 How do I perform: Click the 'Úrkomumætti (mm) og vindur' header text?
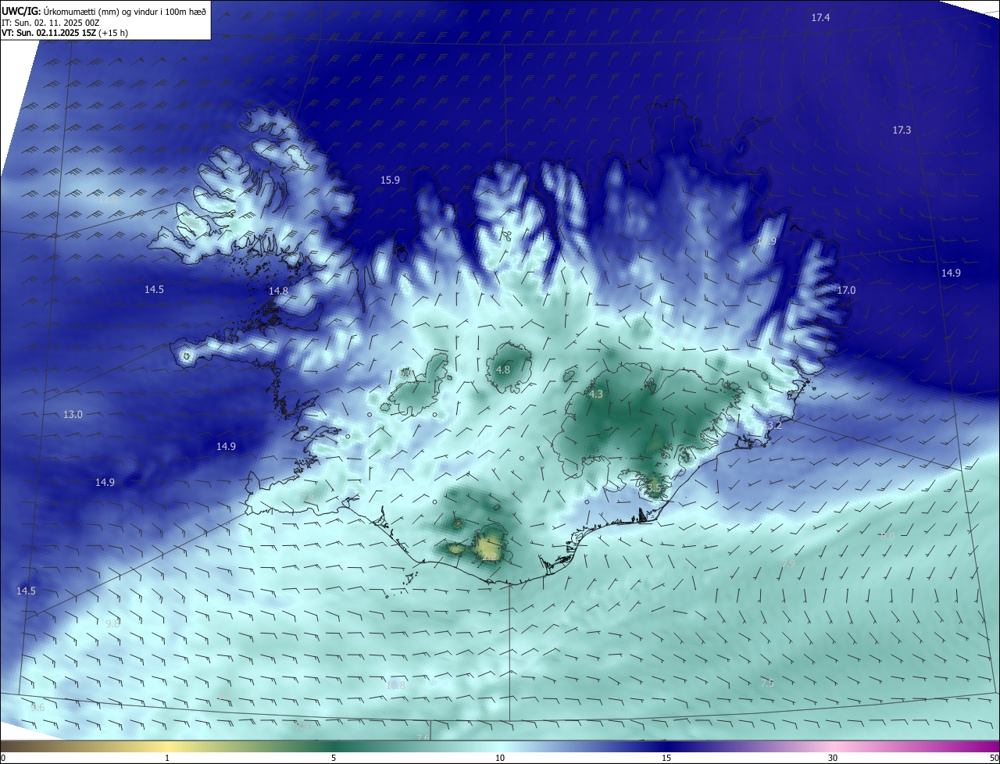pos(102,12)
